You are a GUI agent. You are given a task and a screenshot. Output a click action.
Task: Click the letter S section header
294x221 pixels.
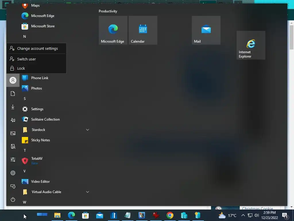tap(25, 99)
